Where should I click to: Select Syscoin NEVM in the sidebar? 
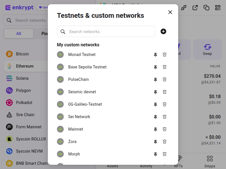(x=26, y=151)
